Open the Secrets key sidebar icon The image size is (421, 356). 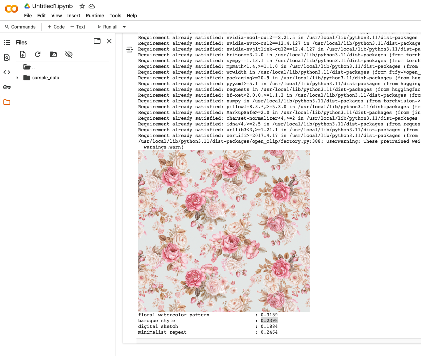tap(7, 87)
